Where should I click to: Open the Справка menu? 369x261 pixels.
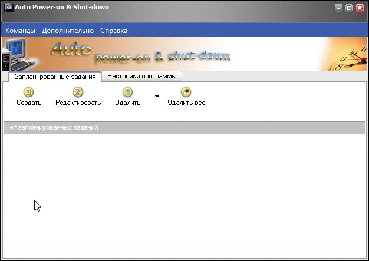pyautogui.click(x=114, y=31)
